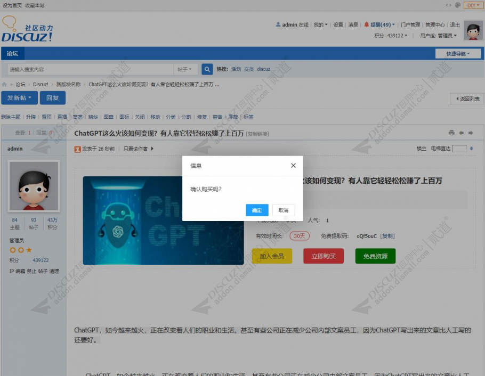The image size is (485, 376).
Task: Click 关闭 moderation option
Action: (x=140, y=117)
